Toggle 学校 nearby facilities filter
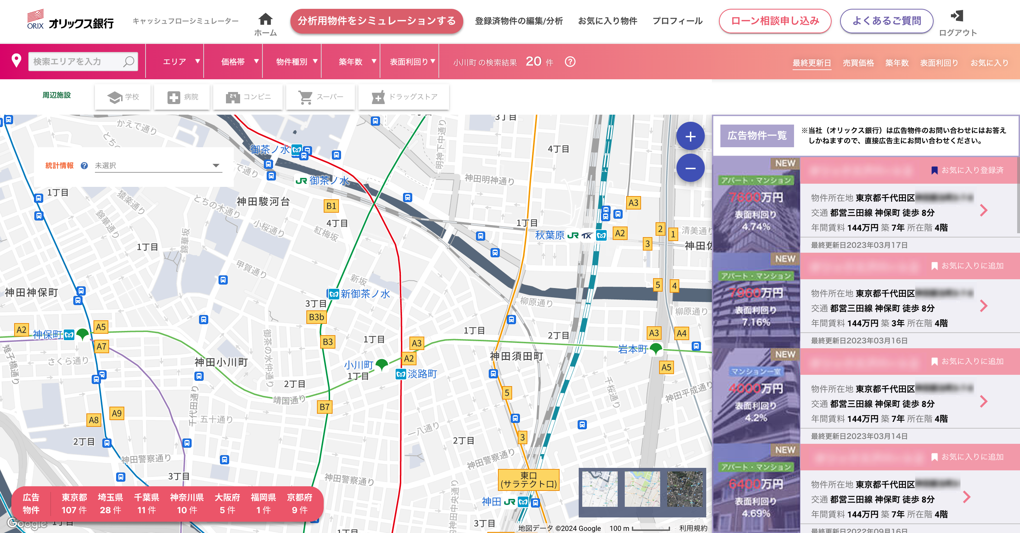Image resolution: width=1020 pixels, height=533 pixels. click(x=123, y=97)
